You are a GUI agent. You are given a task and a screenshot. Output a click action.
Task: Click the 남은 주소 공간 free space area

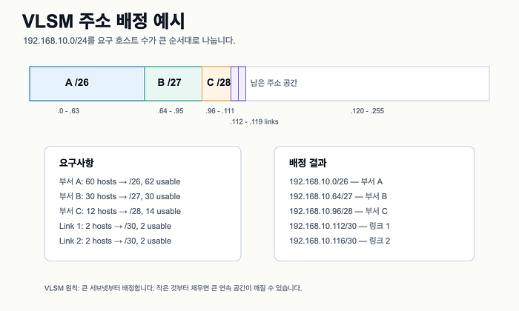[x=368, y=84]
